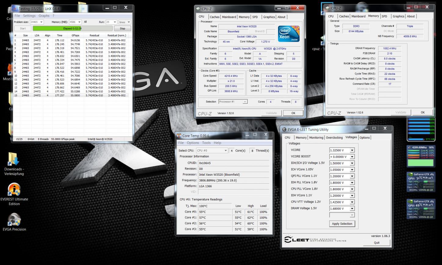Click the NB Frequency 4009.8 MHz value
Viewport: 442px width, 265px height.
(410, 36)
